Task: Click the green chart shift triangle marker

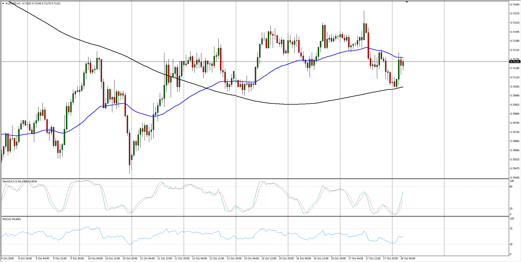Action: point(407,2)
